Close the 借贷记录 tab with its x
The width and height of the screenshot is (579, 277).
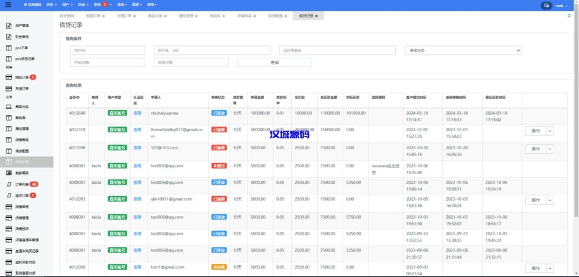coord(317,16)
